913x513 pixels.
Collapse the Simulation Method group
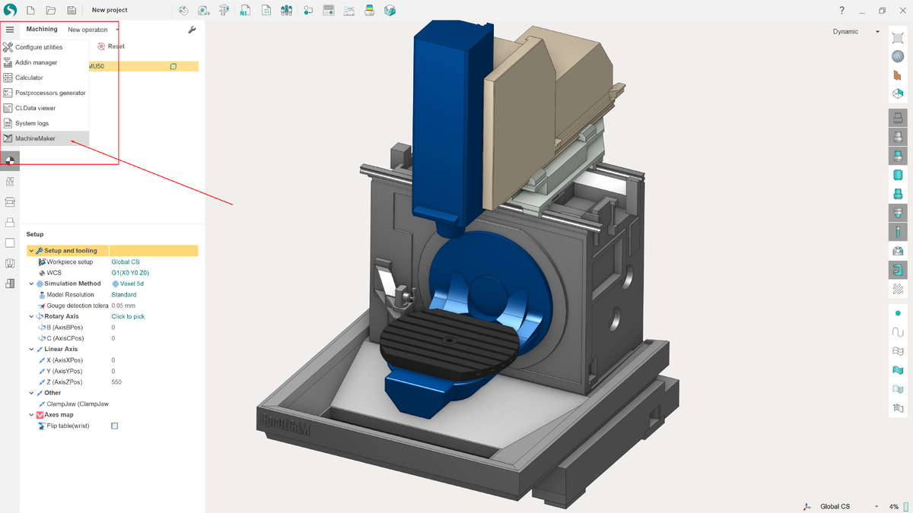click(x=31, y=283)
